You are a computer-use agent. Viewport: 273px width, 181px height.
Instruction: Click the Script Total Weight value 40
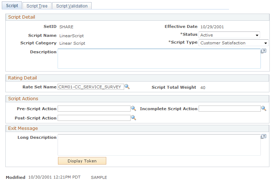pyautogui.click(x=203, y=88)
